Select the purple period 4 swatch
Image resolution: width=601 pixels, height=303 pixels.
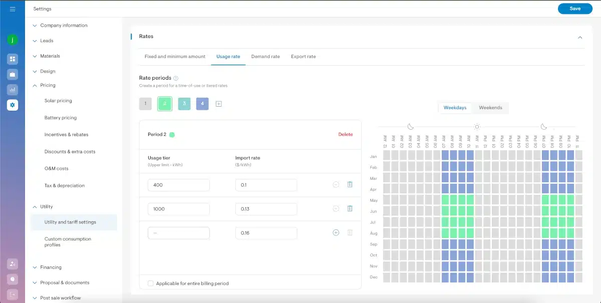pyautogui.click(x=202, y=104)
